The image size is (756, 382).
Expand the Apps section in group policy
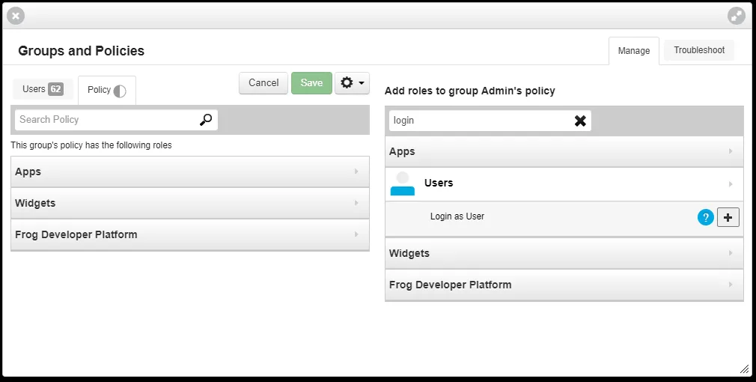(190, 172)
